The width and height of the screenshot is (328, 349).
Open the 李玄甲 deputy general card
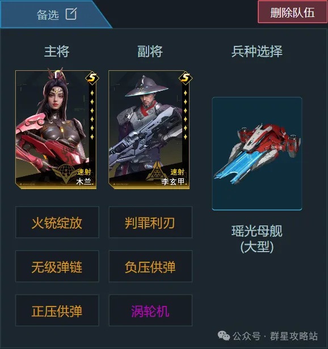tap(149, 130)
